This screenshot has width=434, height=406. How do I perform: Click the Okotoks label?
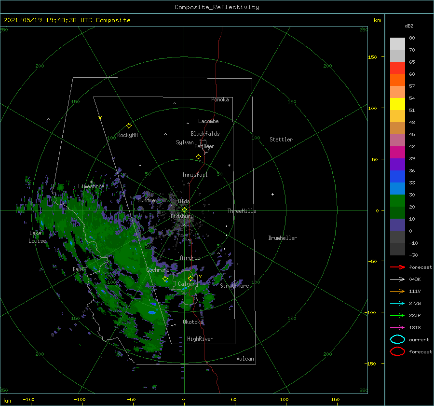(x=193, y=322)
